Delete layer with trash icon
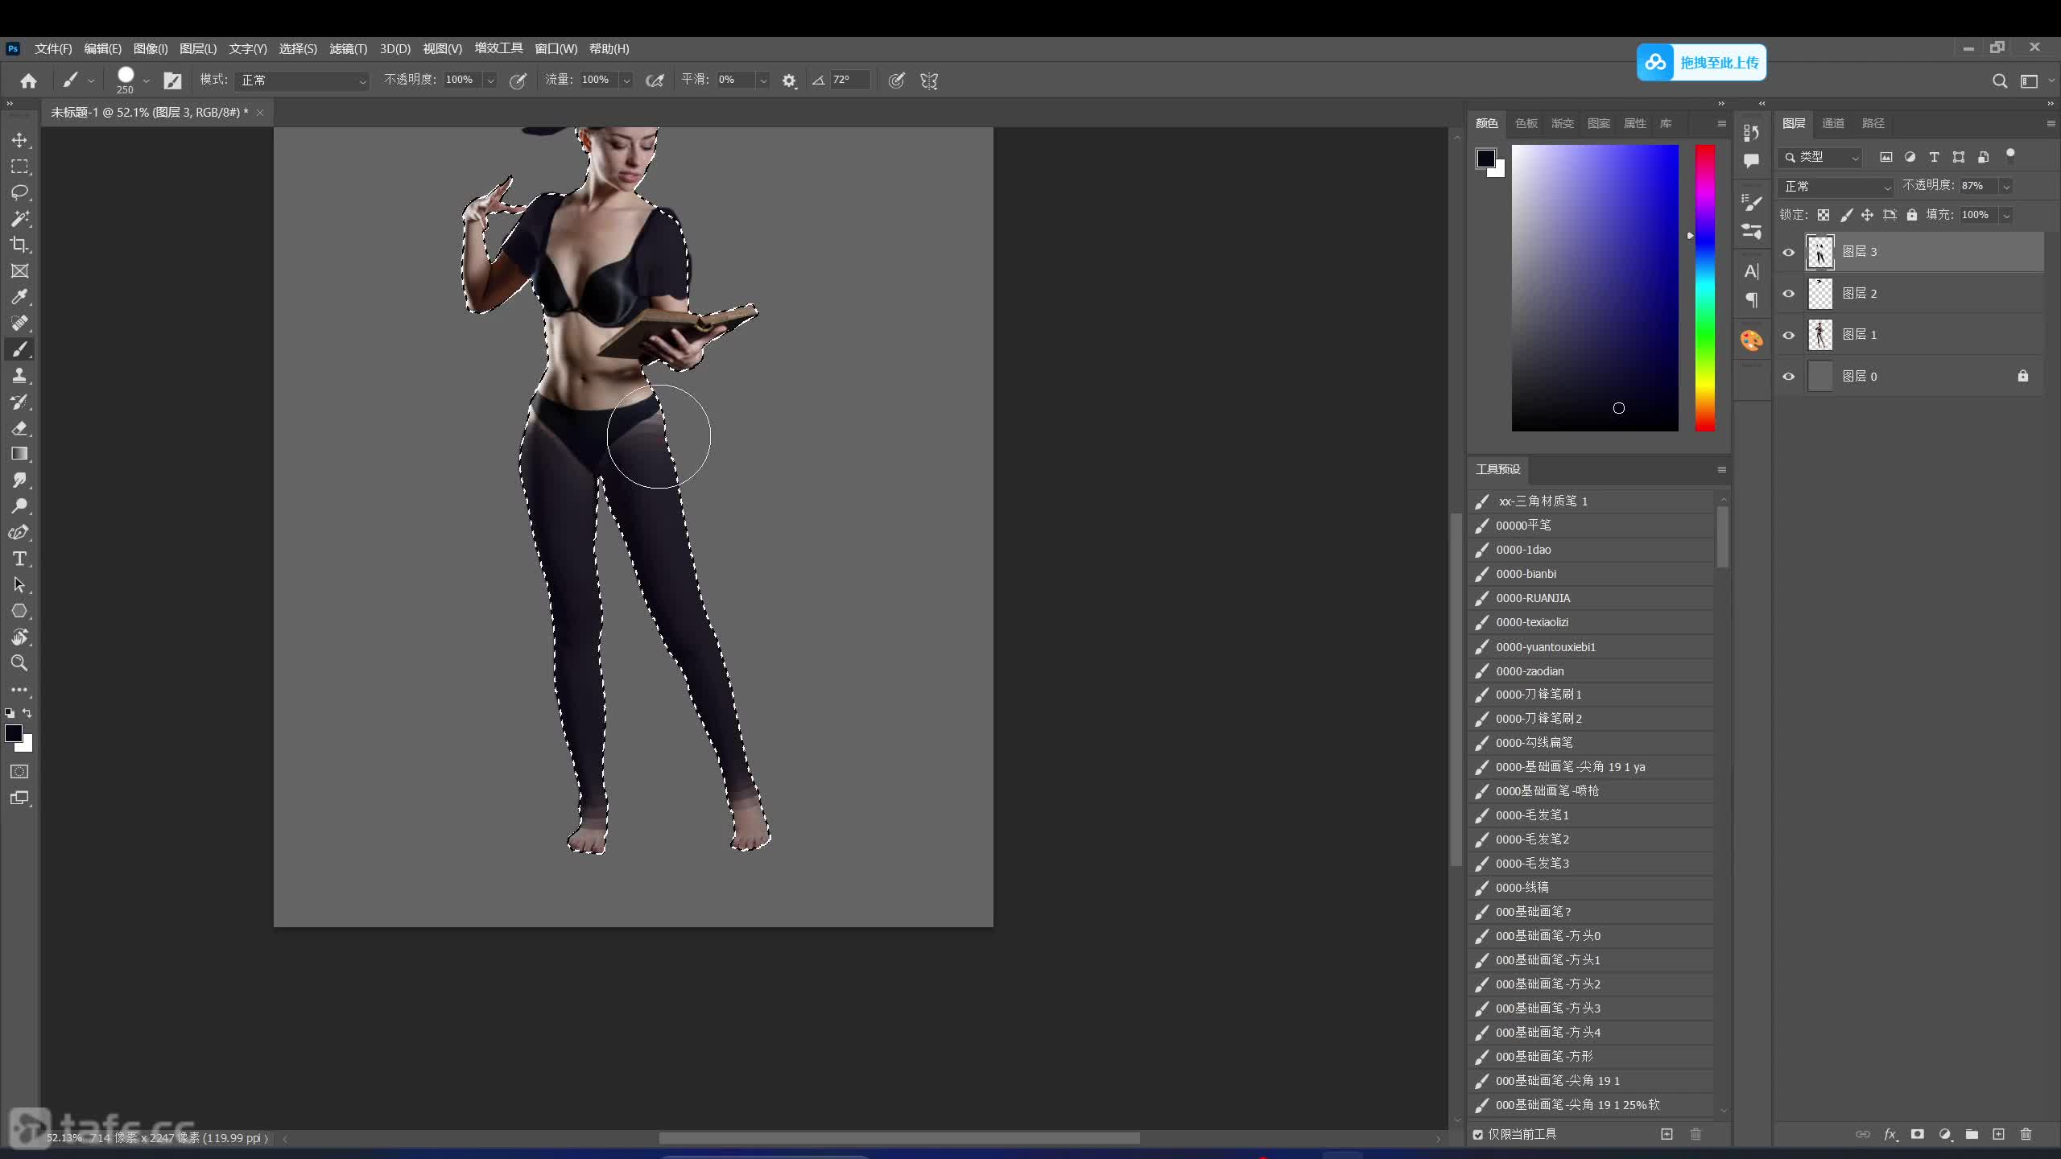The width and height of the screenshot is (2061, 1159). (x=2026, y=1134)
